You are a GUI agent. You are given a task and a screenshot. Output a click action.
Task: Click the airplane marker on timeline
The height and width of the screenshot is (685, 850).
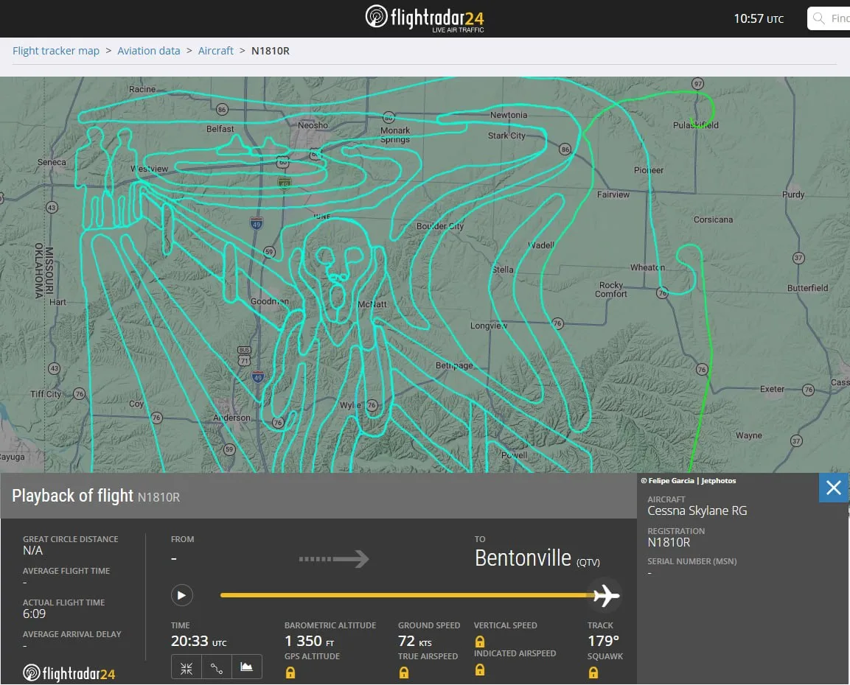[x=605, y=596]
